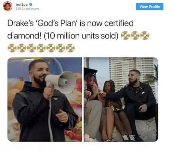Open boi1da's profile picture avatar
Viewport: 173px width, 150px height.
8,6
